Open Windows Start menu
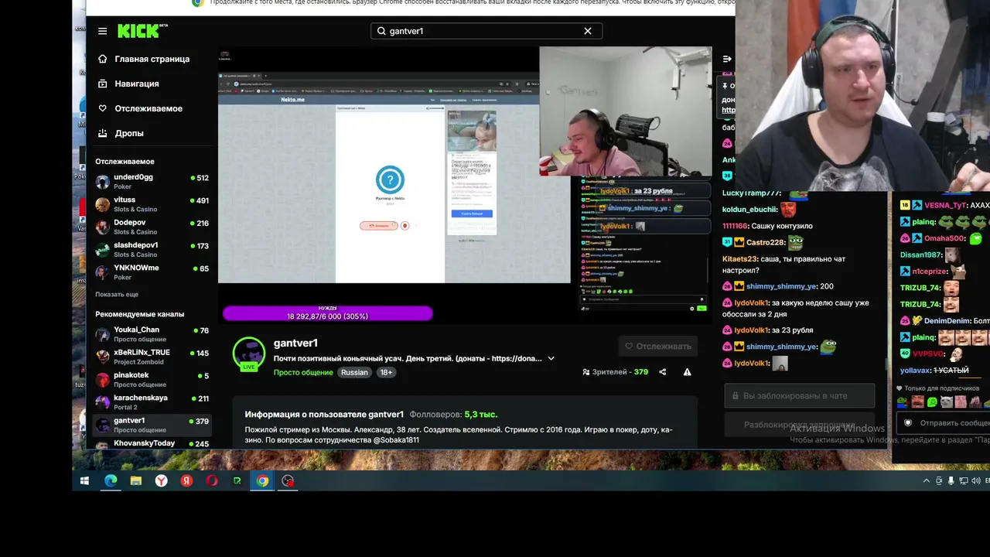This screenshot has height=557, width=990. point(84,481)
